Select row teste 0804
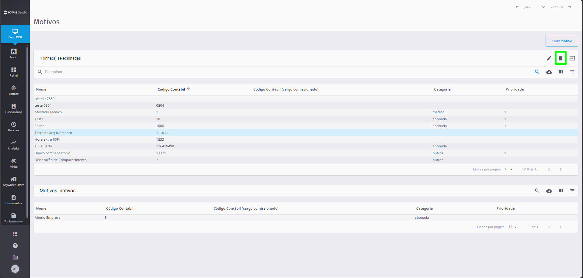This screenshot has height=278, width=583. click(x=306, y=105)
